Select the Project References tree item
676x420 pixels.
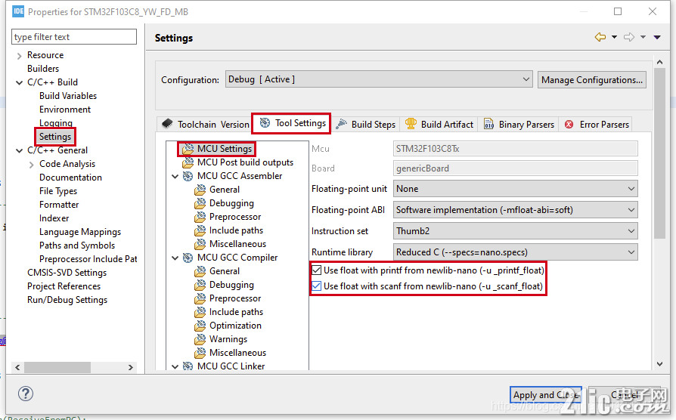(64, 286)
